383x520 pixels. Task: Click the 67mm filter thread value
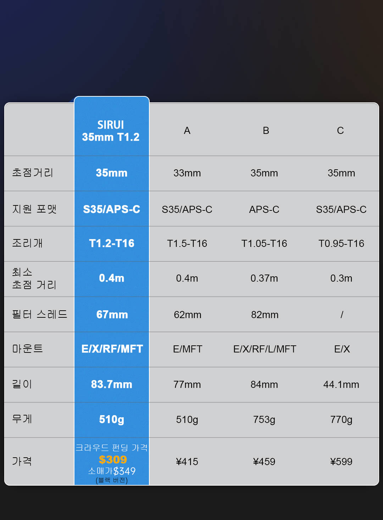112,315
